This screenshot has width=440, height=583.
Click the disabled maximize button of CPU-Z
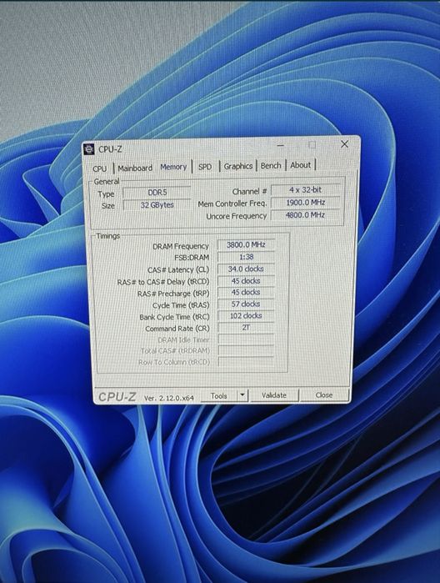312,144
